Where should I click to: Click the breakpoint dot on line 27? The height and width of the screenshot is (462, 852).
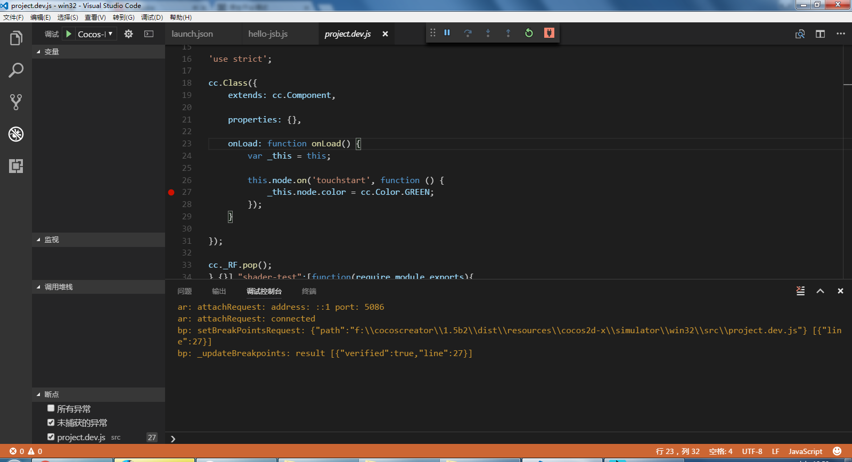pos(171,193)
